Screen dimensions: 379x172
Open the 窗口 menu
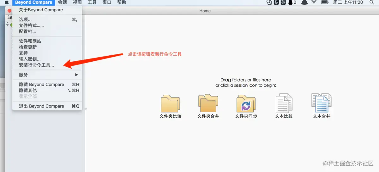107,3
